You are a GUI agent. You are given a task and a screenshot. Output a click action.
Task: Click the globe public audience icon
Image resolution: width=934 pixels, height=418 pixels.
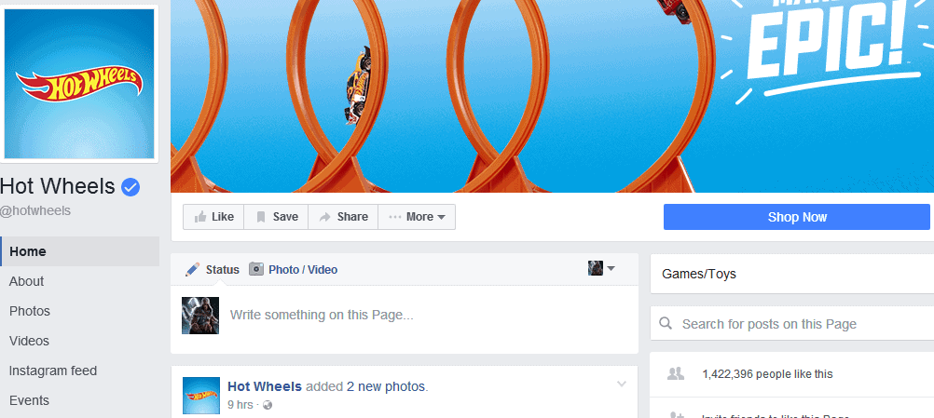268,405
